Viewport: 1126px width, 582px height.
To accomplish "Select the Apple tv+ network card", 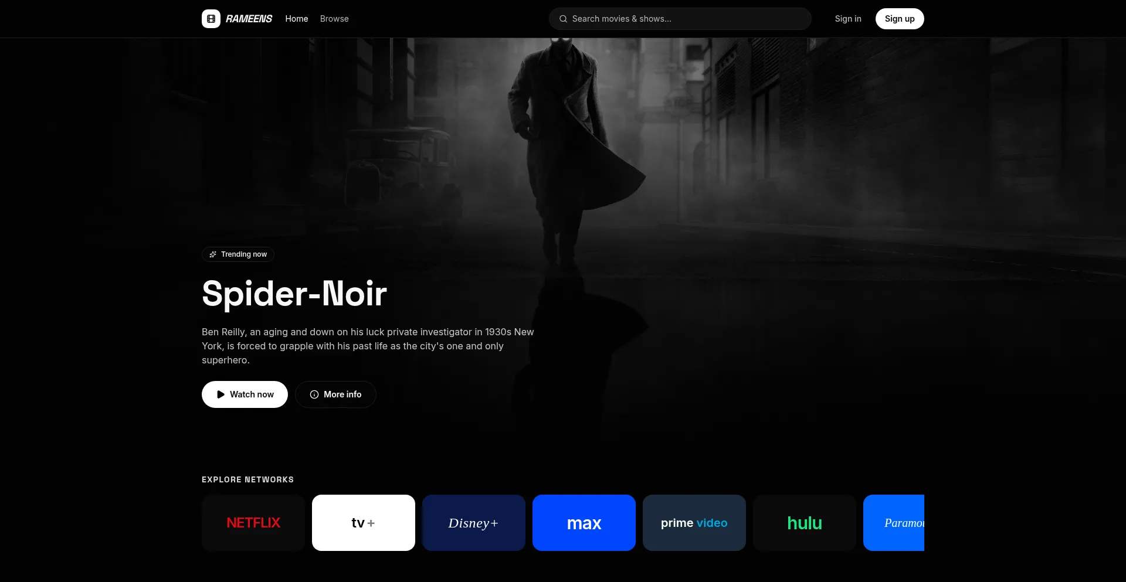I will [x=364, y=523].
